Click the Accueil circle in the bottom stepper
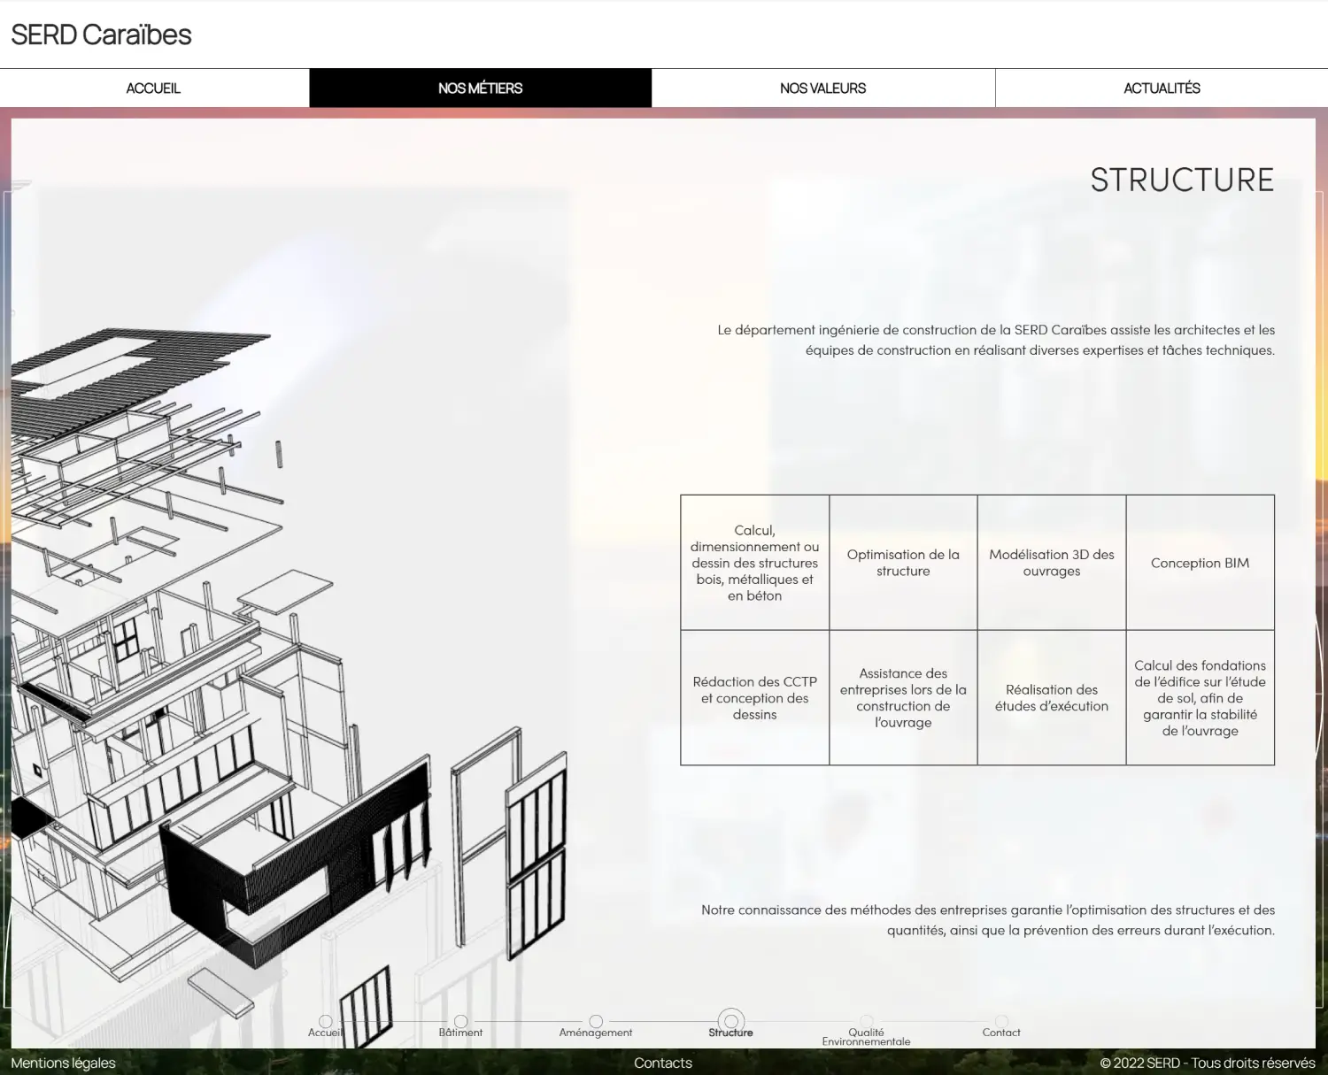The image size is (1328, 1075). (326, 1021)
